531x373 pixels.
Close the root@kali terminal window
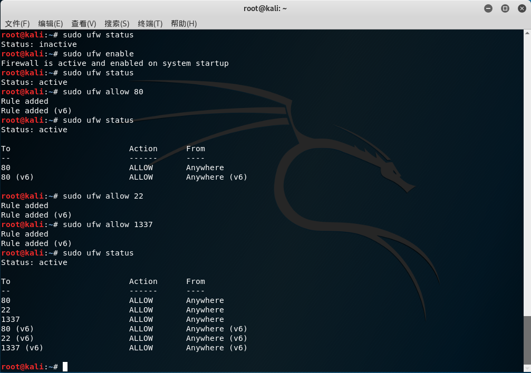tap(522, 8)
